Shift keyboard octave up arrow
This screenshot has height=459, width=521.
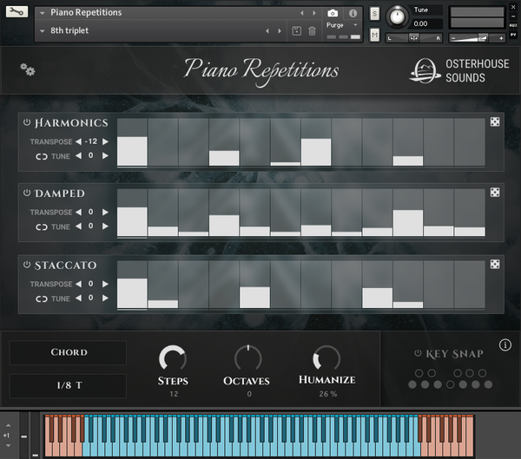(8, 425)
